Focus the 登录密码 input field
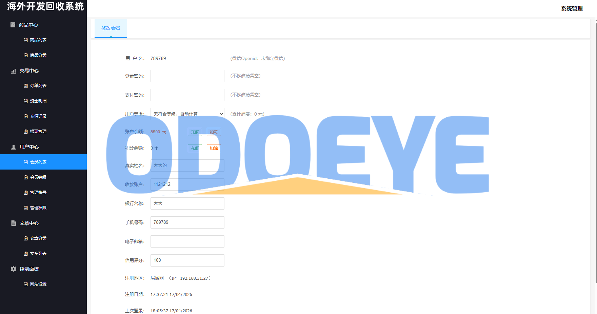 click(187, 76)
